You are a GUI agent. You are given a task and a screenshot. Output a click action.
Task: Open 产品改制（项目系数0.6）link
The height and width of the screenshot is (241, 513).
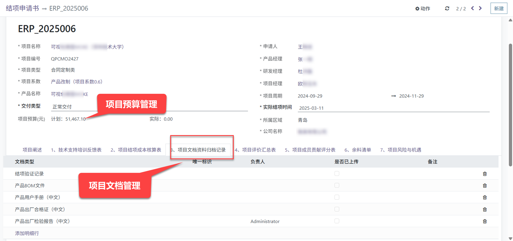click(77, 82)
